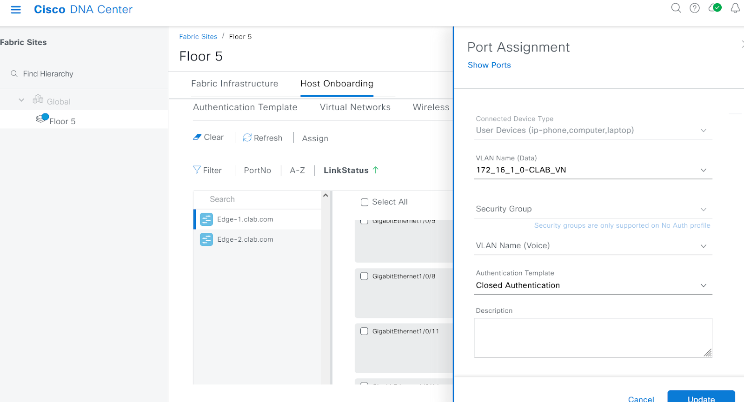Image resolution: width=744 pixels, height=402 pixels.
Task: Open the VLAN Name (Data) dropdown
Action: 593,170
